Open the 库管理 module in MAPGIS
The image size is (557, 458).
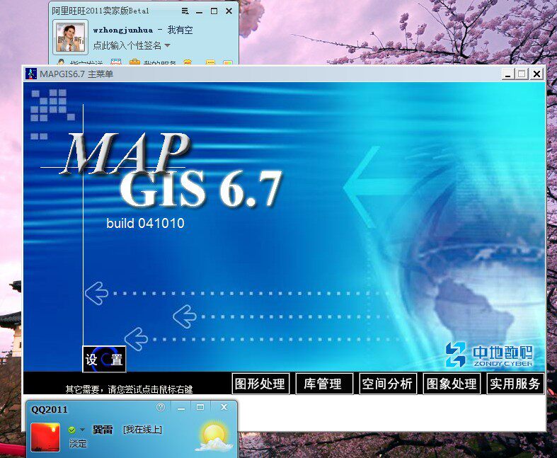(324, 384)
